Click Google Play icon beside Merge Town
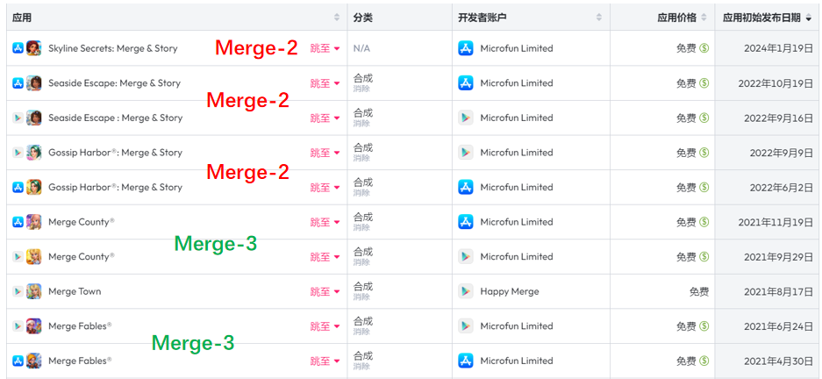This screenshot has height=379, width=822. tap(18, 291)
